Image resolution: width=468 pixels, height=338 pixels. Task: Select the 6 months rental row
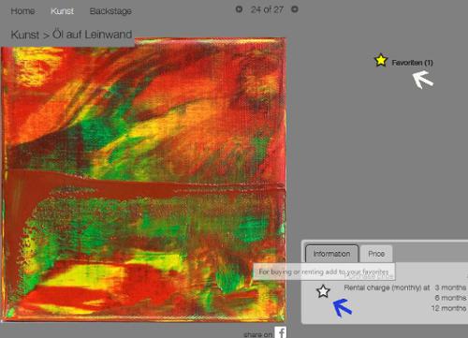click(x=450, y=298)
